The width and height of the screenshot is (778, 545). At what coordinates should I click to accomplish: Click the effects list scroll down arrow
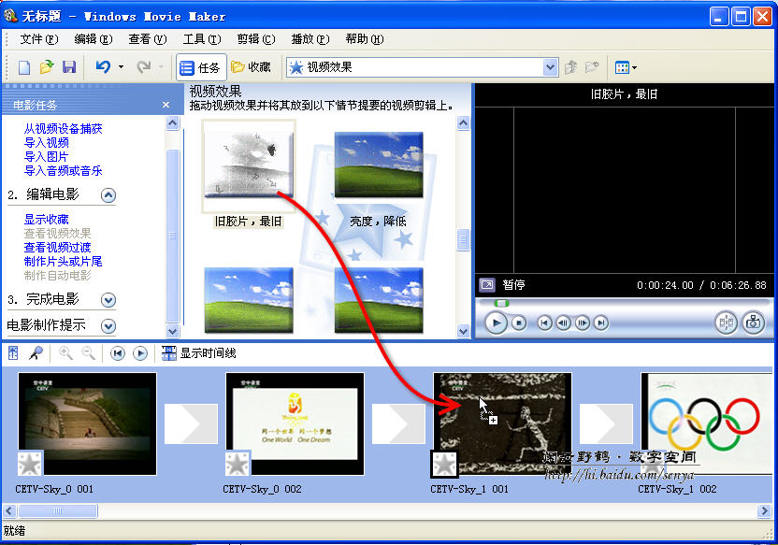pyautogui.click(x=463, y=331)
